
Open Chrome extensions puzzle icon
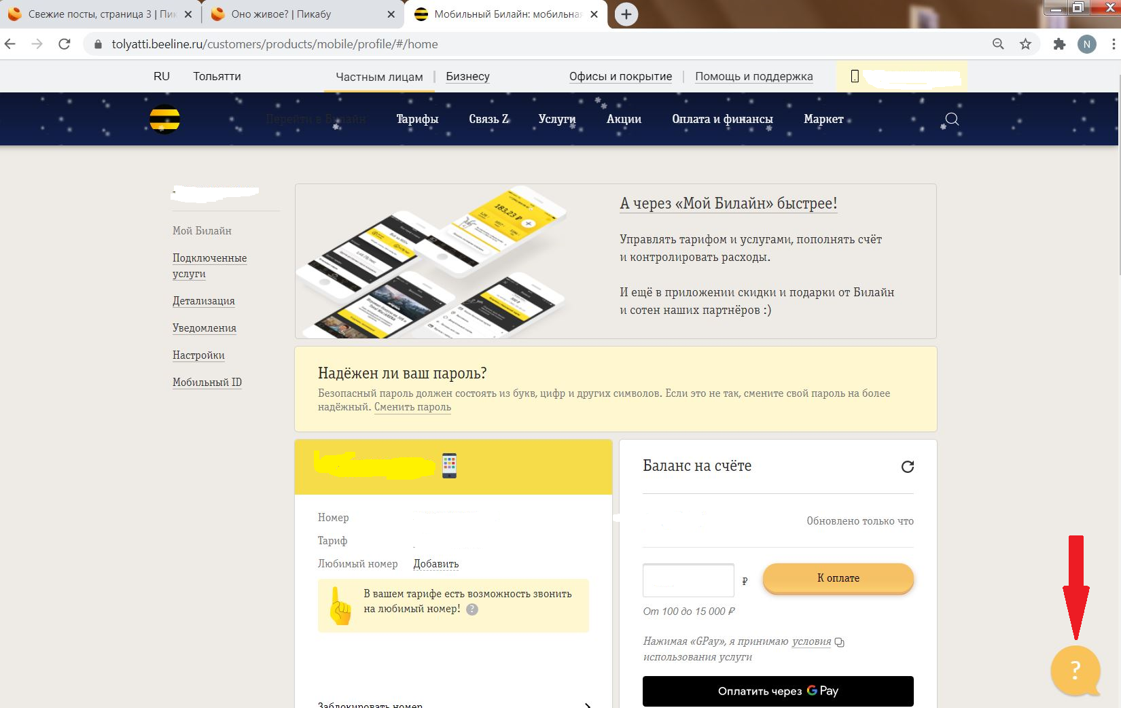(1059, 44)
